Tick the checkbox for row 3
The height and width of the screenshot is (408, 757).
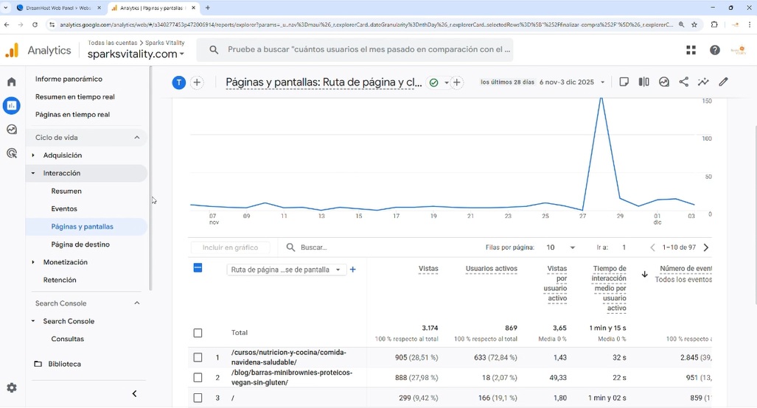click(x=198, y=398)
